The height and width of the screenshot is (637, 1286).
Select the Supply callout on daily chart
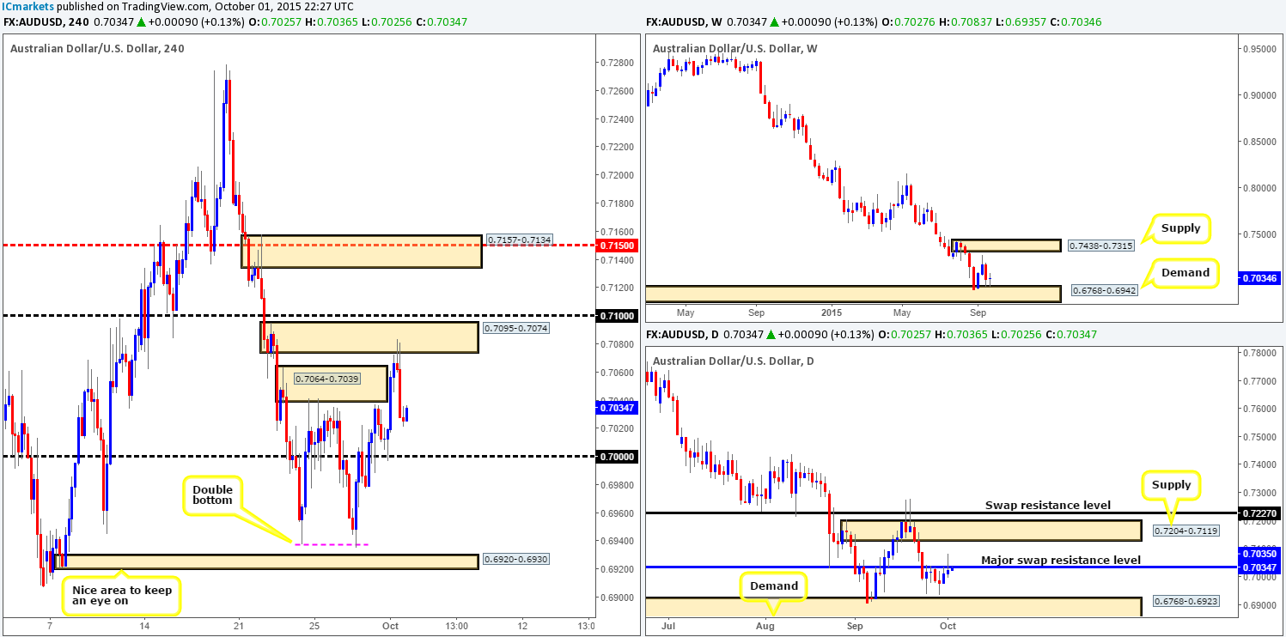1172,485
